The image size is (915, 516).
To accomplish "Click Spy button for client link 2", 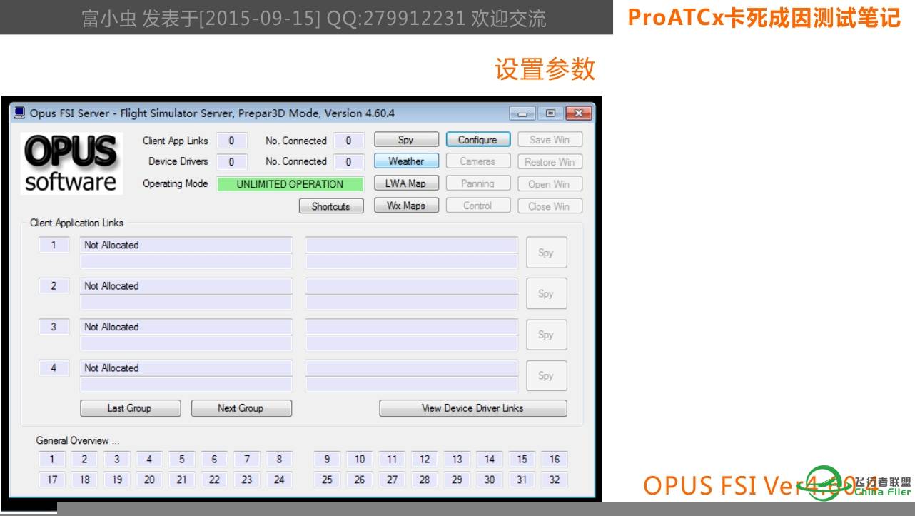I will [547, 293].
